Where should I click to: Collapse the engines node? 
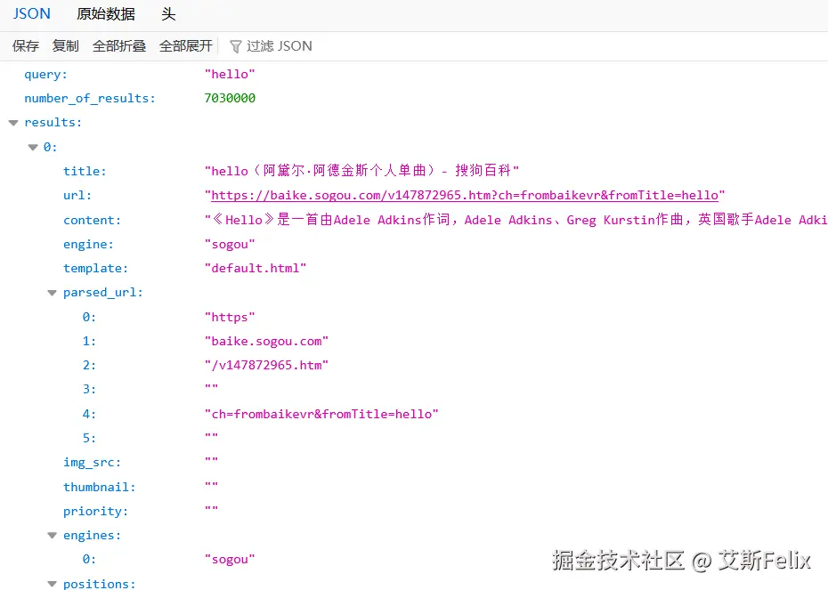pos(52,536)
